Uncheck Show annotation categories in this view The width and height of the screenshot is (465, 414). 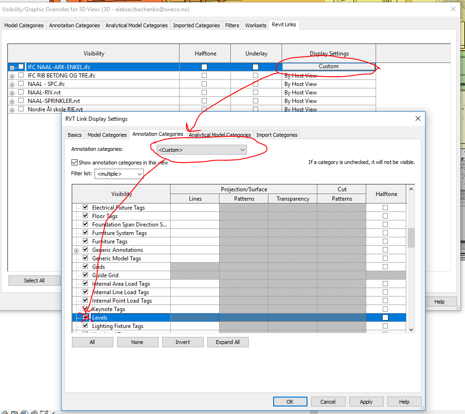74,162
